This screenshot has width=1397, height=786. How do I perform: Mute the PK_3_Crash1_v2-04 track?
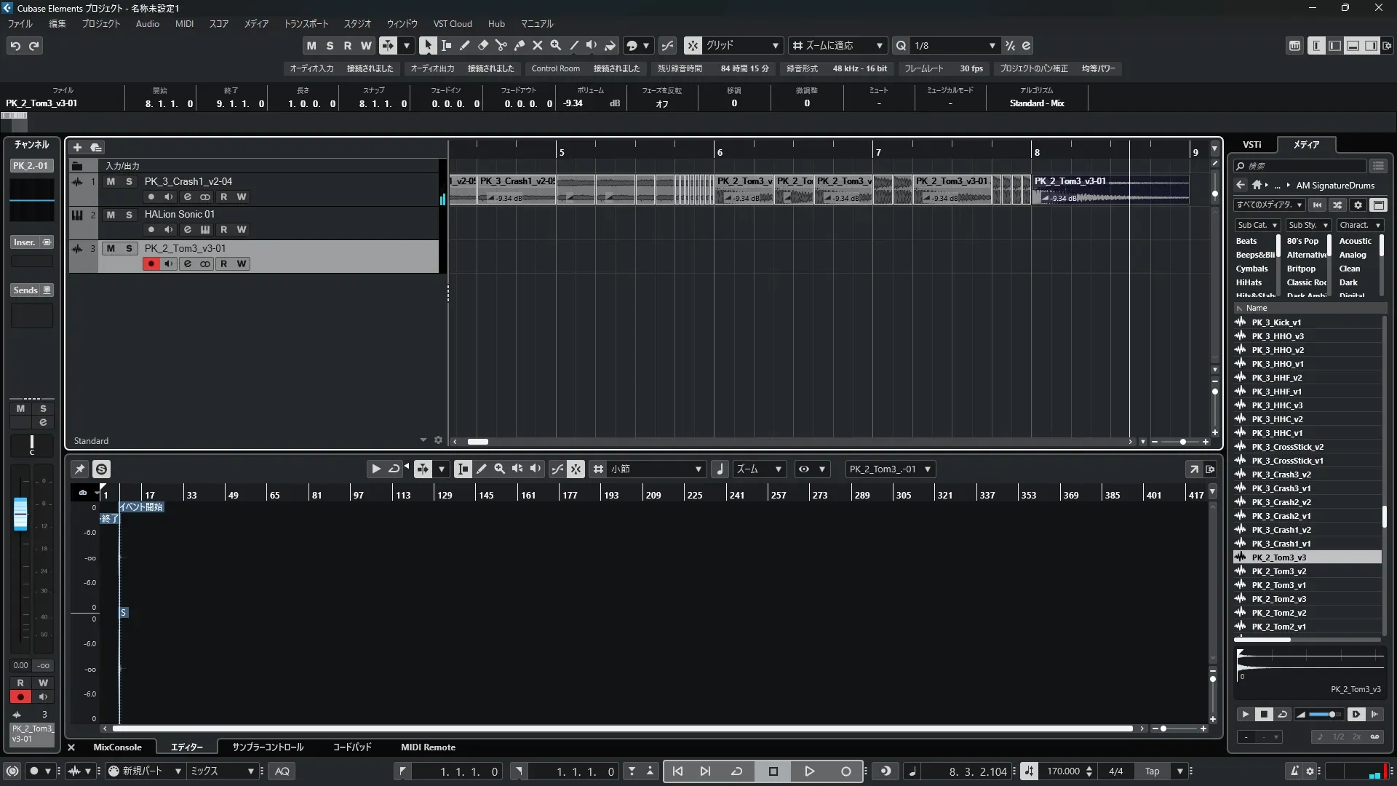(x=111, y=182)
